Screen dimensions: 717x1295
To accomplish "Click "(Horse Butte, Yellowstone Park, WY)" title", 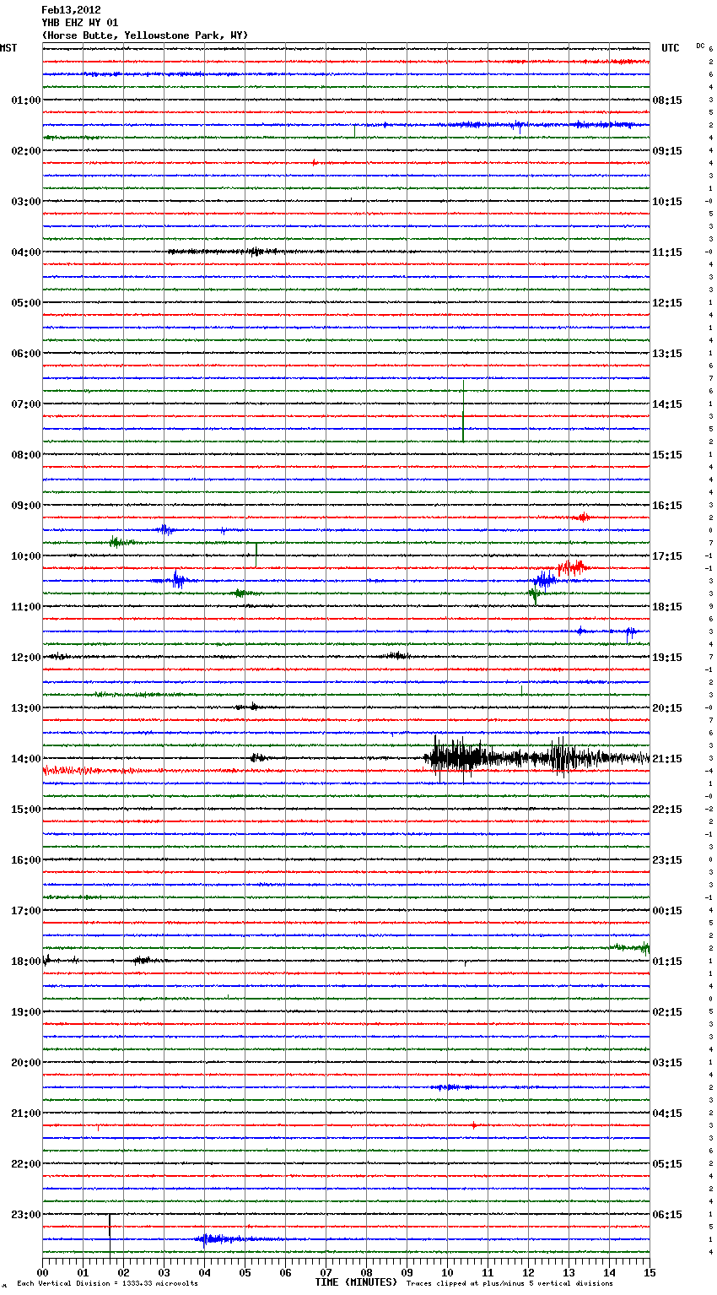I will 145,35.
